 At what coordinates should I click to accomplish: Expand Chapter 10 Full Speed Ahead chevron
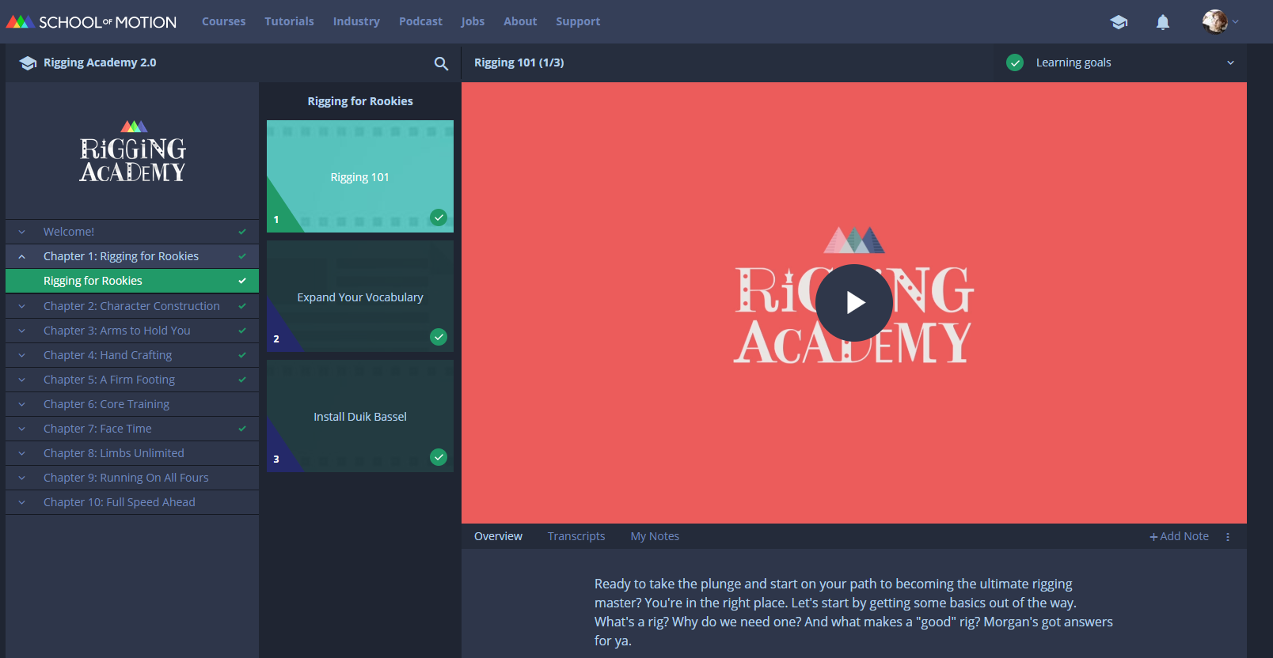pyautogui.click(x=22, y=502)
